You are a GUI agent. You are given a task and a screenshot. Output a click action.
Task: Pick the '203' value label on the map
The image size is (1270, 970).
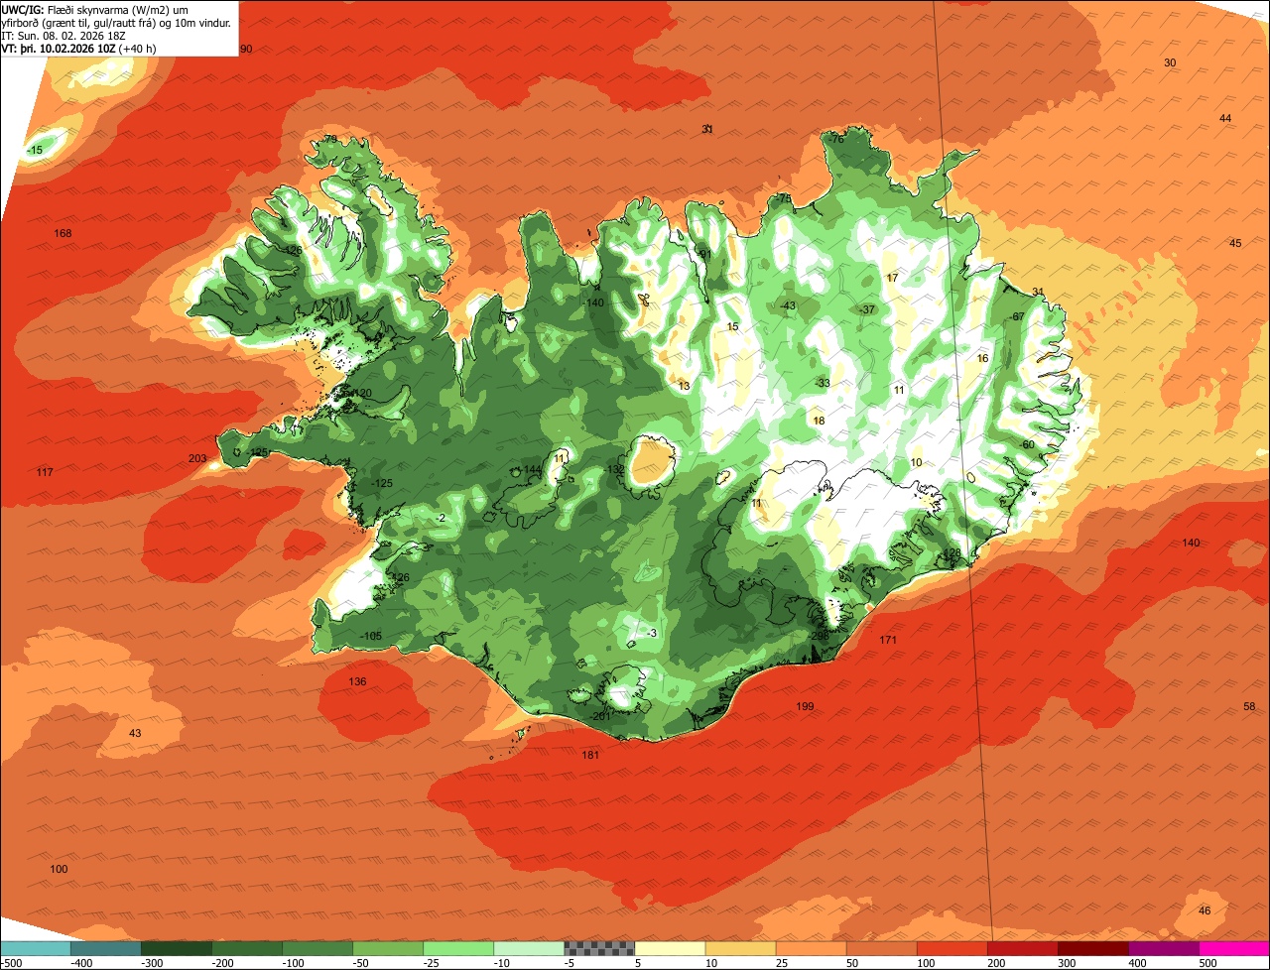point(197,458)
